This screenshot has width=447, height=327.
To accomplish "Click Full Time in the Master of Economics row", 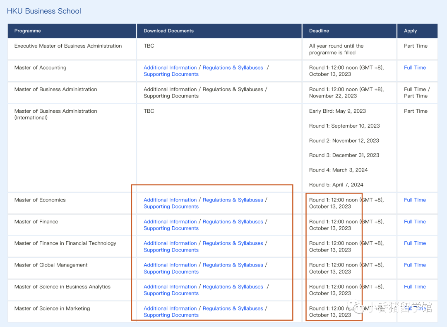I will [x=415, y=200].
